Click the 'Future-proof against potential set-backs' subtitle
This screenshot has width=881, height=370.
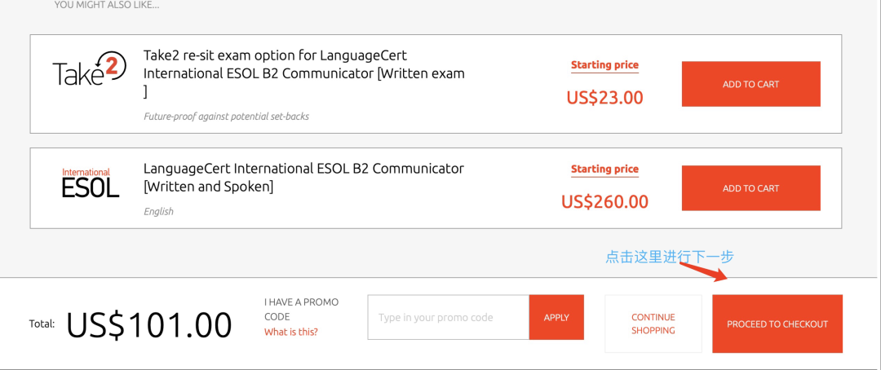(226, 117)
